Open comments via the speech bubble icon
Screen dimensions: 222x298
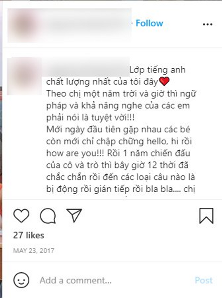tap(48, 216)
